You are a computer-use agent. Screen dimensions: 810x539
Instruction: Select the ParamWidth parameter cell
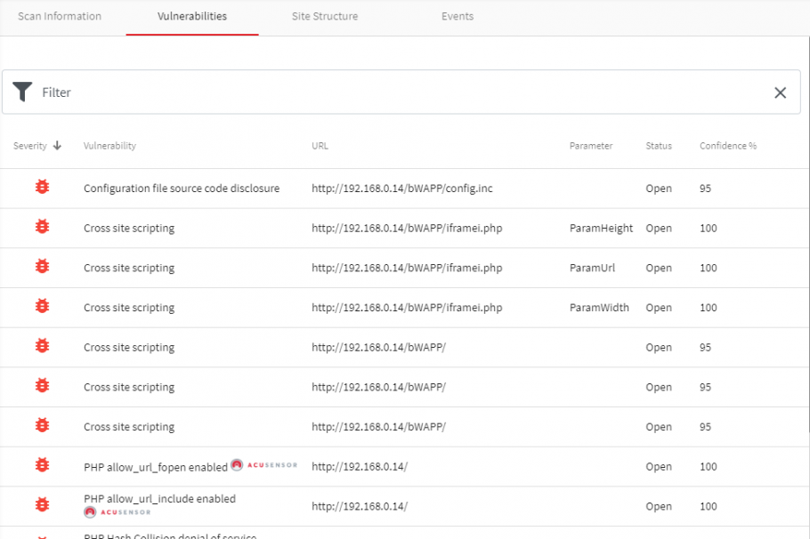click(599, 308)
